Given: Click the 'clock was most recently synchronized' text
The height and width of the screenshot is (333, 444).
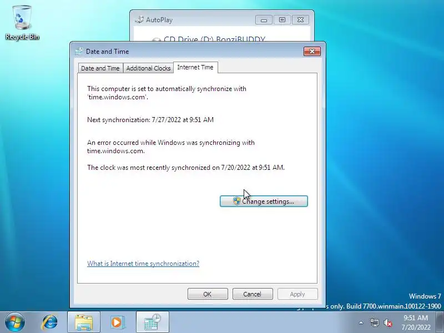Looking at the screenshot, I should pos(186,168).
